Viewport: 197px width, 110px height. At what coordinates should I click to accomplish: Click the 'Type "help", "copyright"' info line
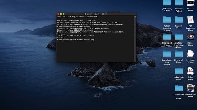90,32
